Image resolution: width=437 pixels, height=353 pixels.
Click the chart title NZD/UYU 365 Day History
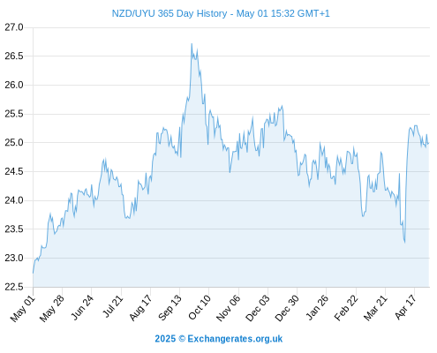(170, 13)
